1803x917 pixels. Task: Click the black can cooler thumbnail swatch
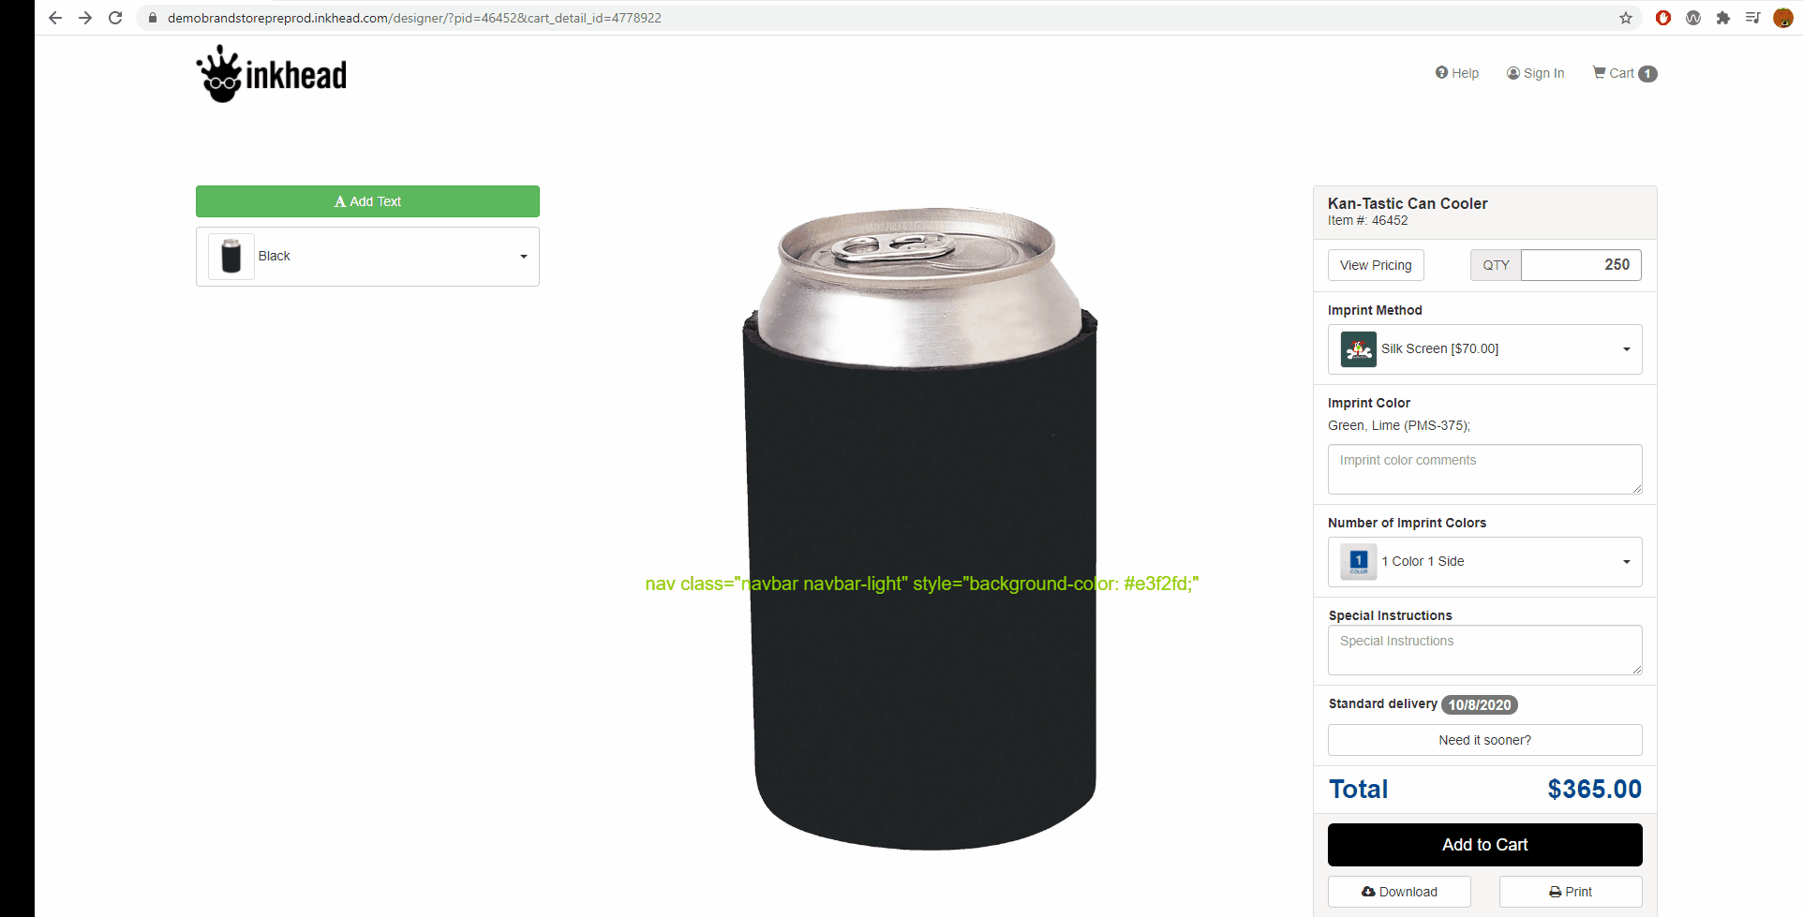231,257
